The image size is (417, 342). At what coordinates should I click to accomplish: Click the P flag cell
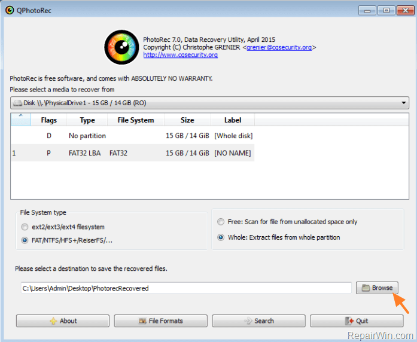click(48, 153)
